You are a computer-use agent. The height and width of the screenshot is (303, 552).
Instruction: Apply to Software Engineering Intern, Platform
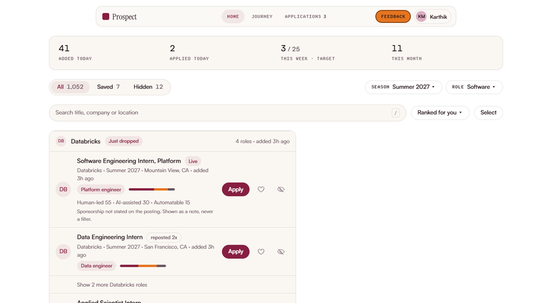236,189
